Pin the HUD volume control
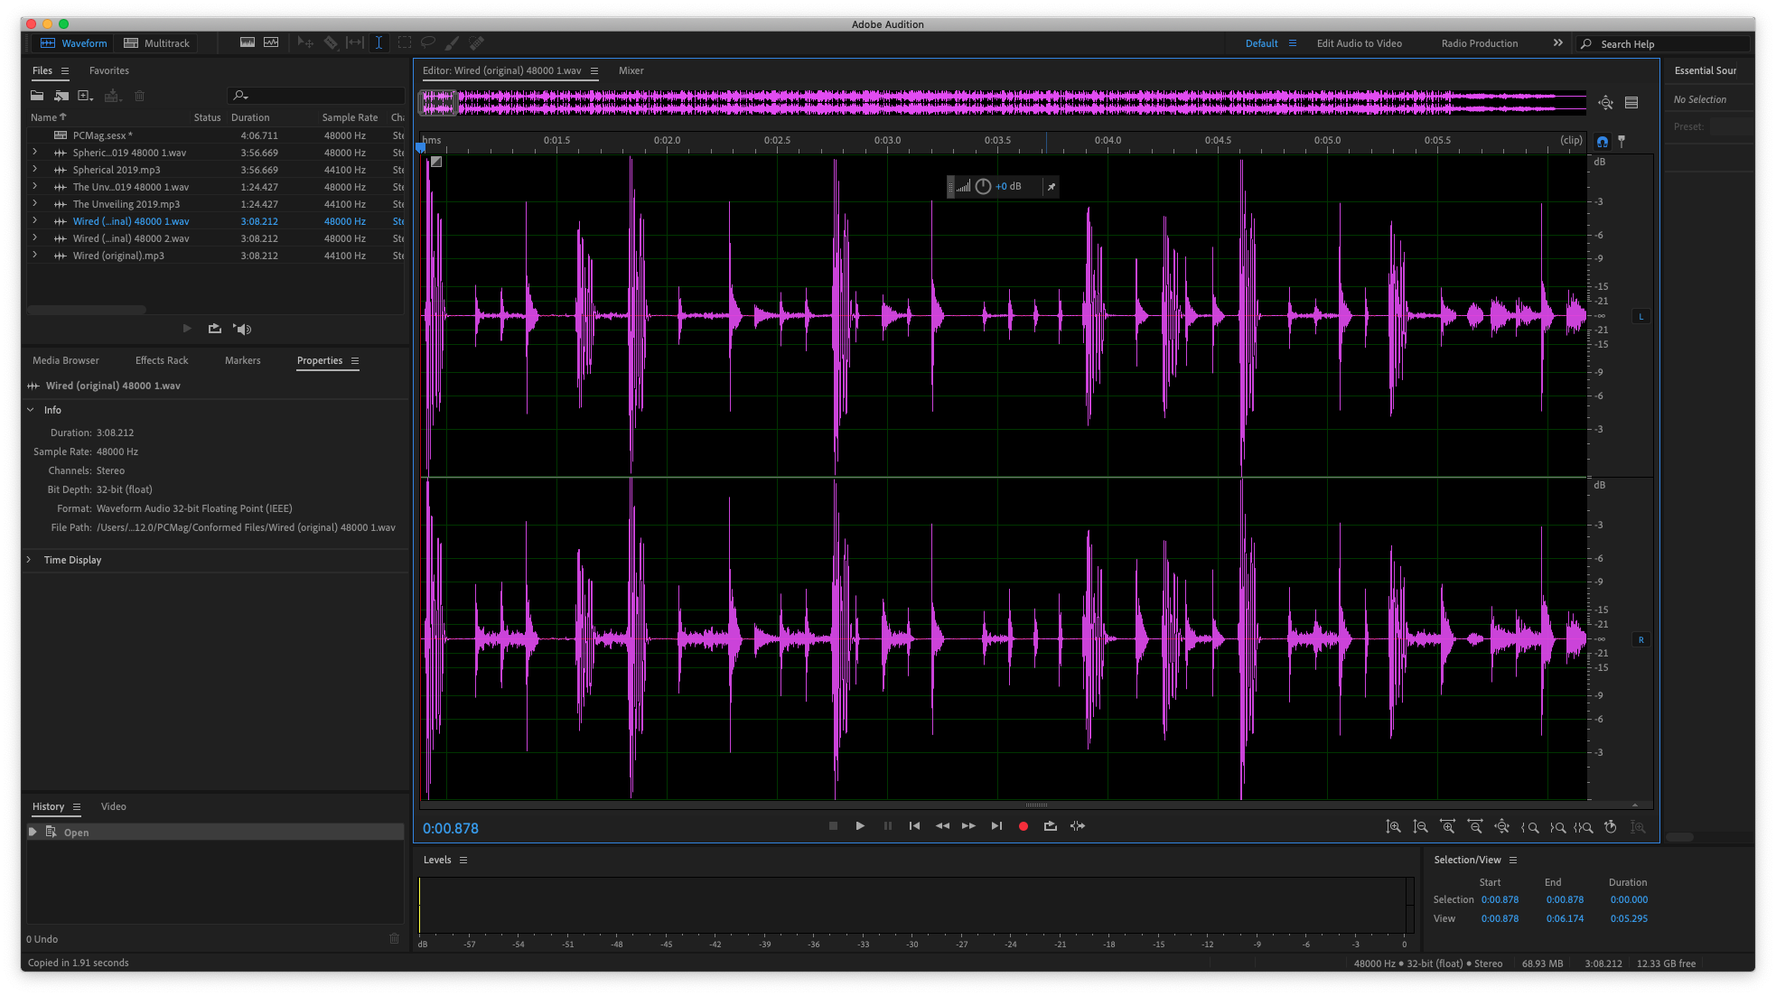1776x996 pixels. pyautogui.click(x=1051, y=187)
